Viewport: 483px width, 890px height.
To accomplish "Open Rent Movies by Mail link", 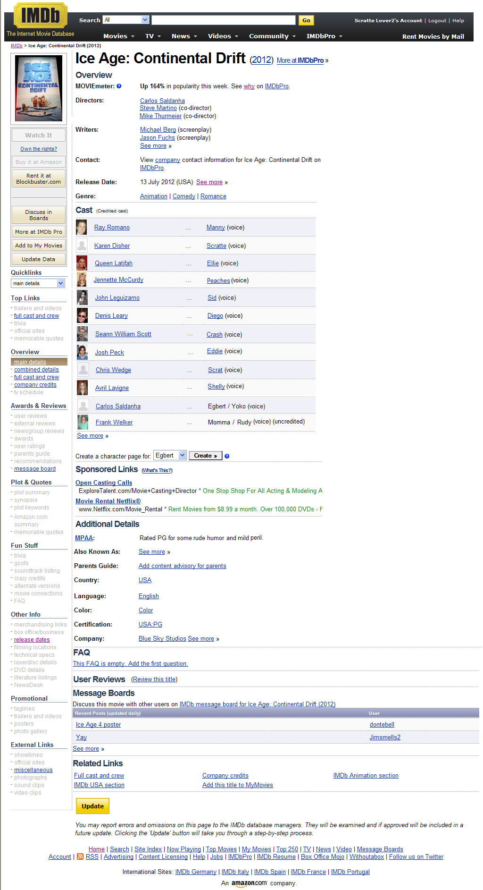I will (433, 36).
